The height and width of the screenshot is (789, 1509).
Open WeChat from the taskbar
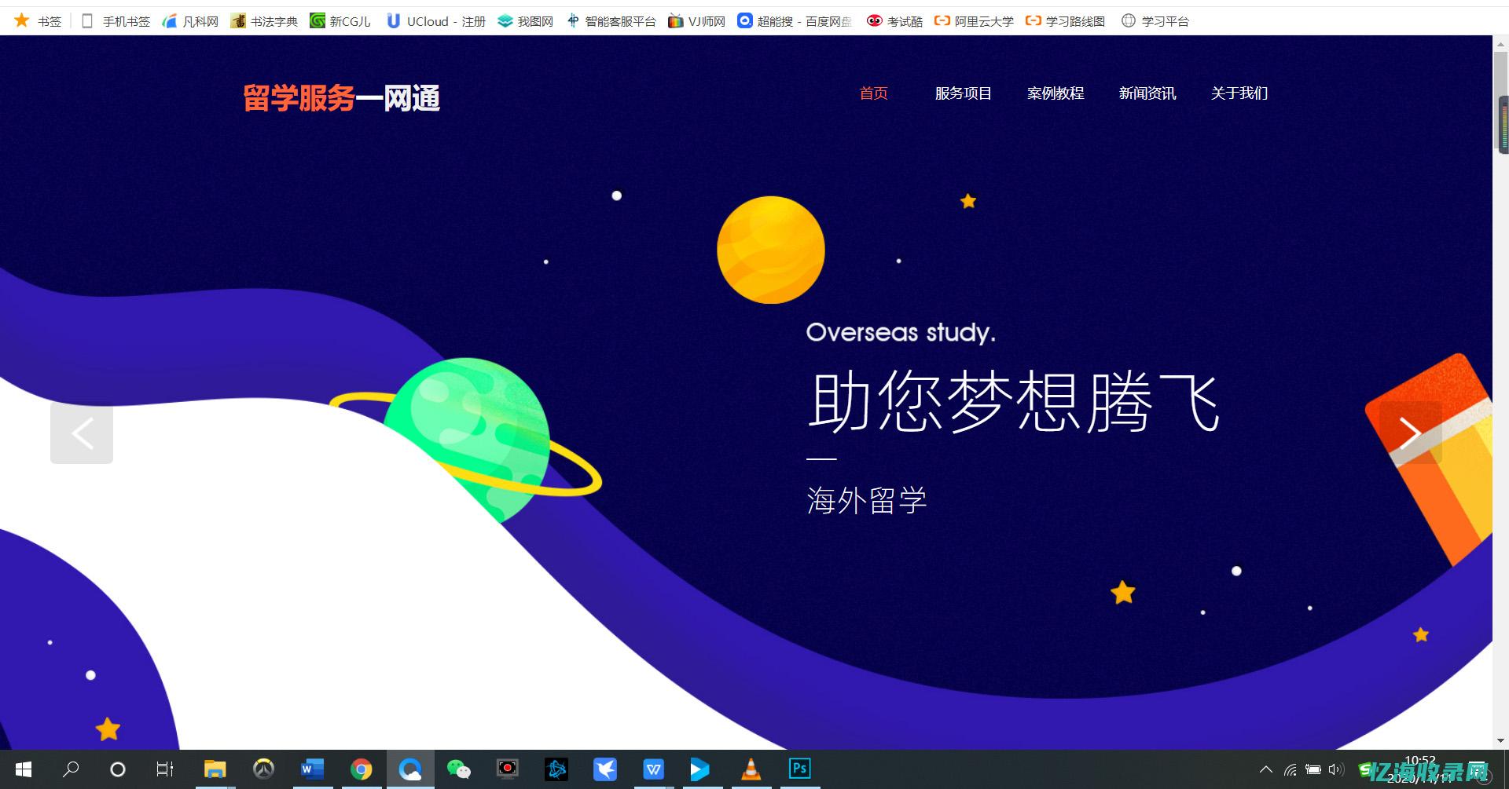pyautogui.click(x=459, y=769)
